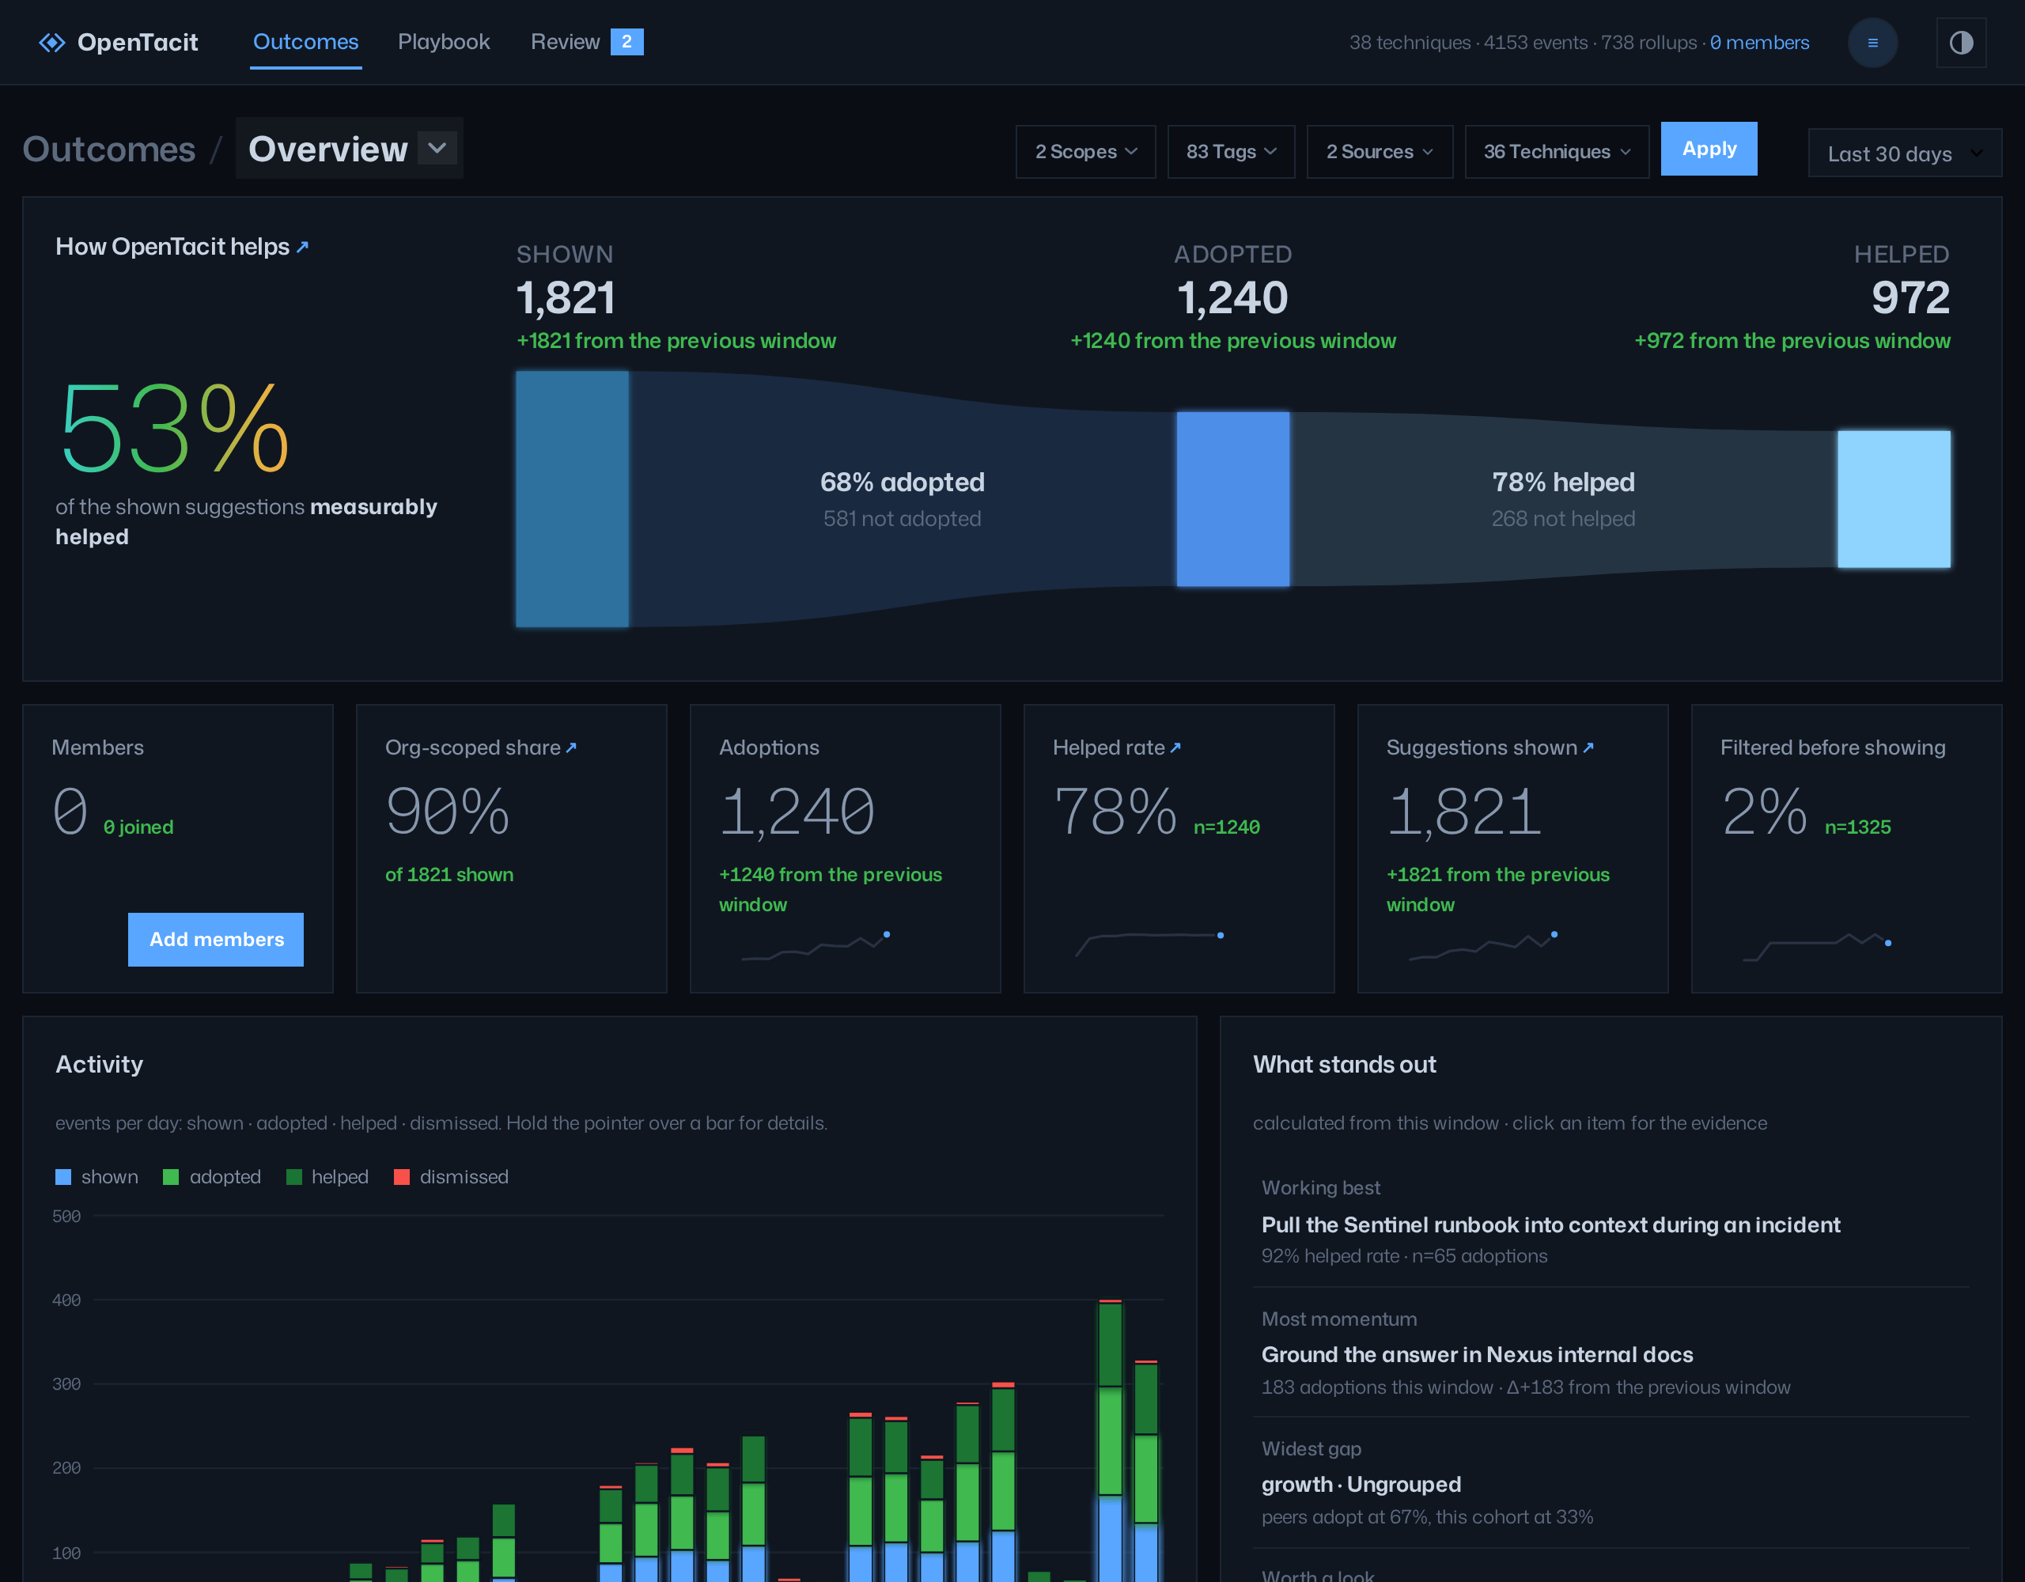
Task: Click the Outcomes breadcrumb
Action: click(x=109, y=149)
